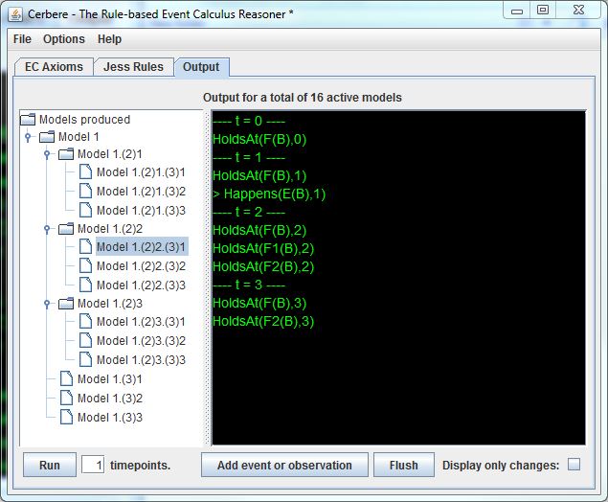Select Model 1.(2)2.(3)3 label in tree
Viewport: 608px width, 502px height.
click(141, 285)
